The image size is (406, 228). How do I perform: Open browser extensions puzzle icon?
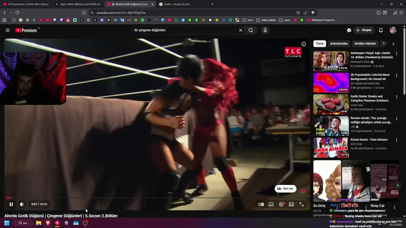[378, 13]
